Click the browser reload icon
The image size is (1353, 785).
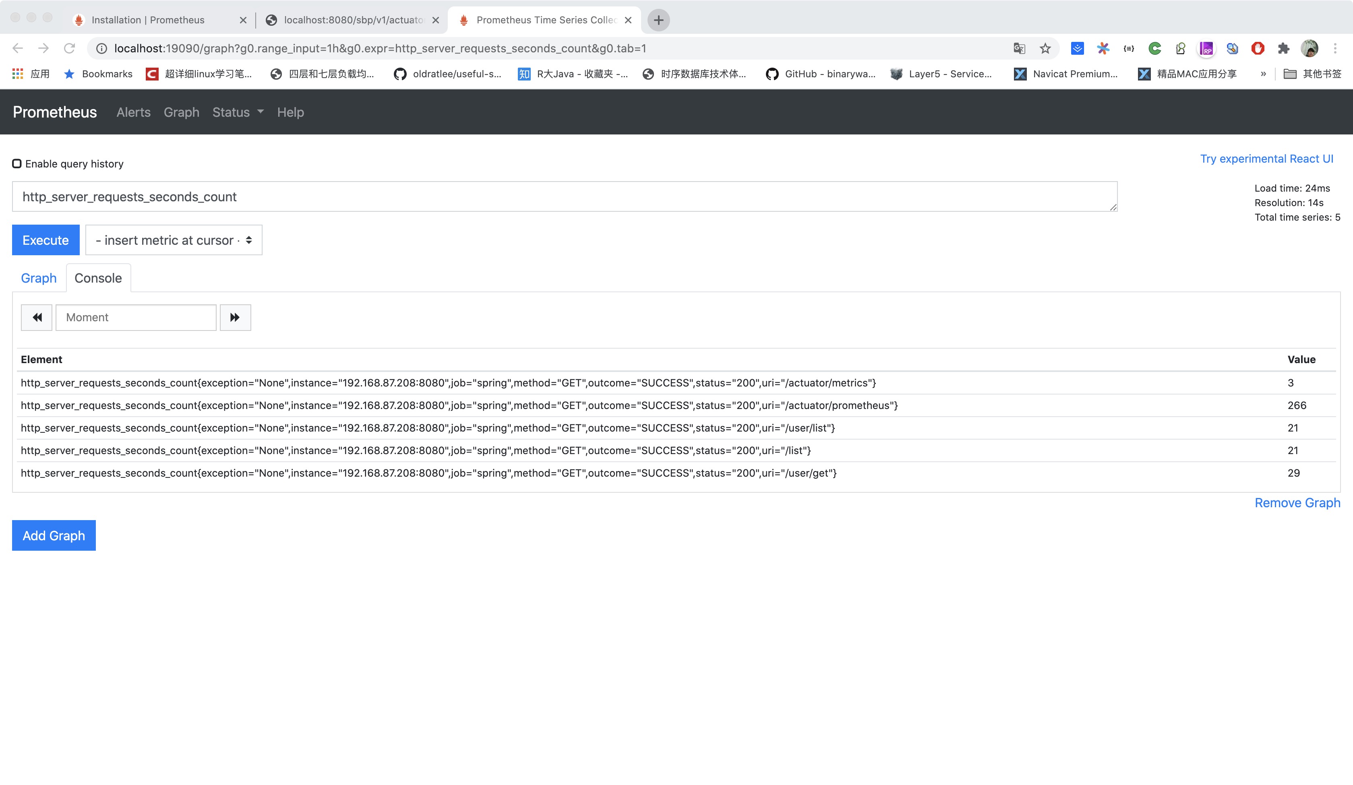point(69,48)
